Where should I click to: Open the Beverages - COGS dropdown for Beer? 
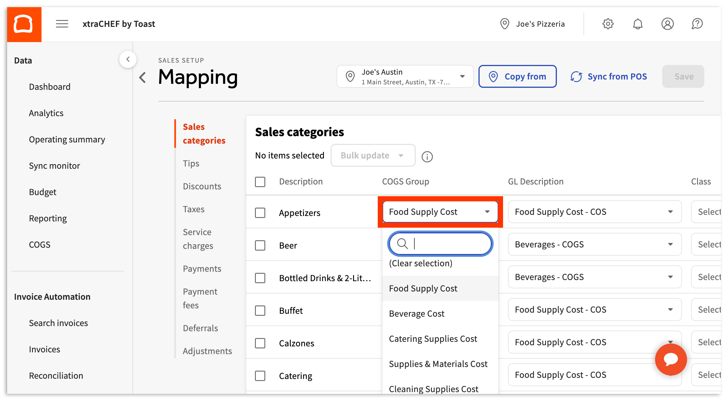[671, 244]
